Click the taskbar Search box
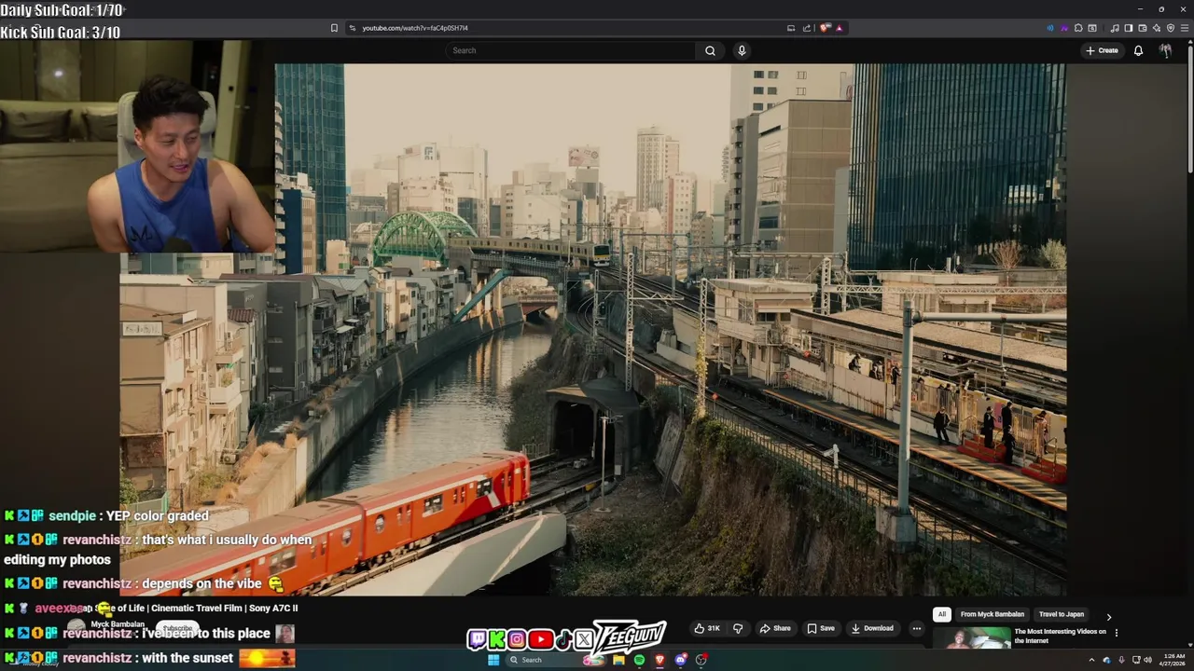Image resolution: width=1194 pixels, height=671 pixels. [x=556, y=660]
